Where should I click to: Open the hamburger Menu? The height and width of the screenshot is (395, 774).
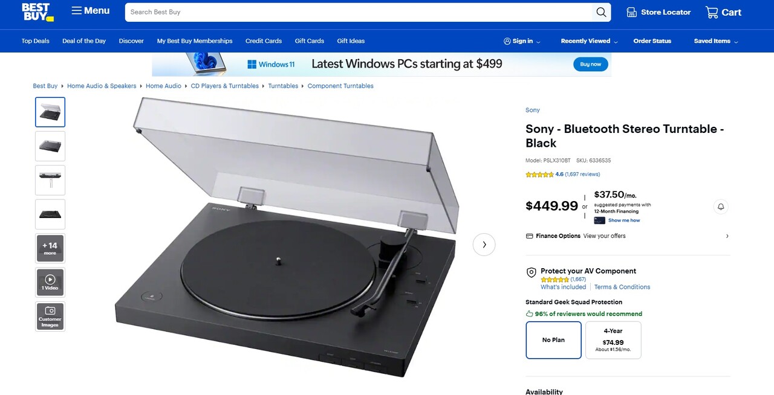[x=91, y=11]
